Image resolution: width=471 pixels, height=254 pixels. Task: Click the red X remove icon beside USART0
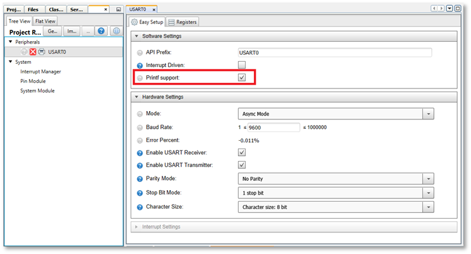33,52
